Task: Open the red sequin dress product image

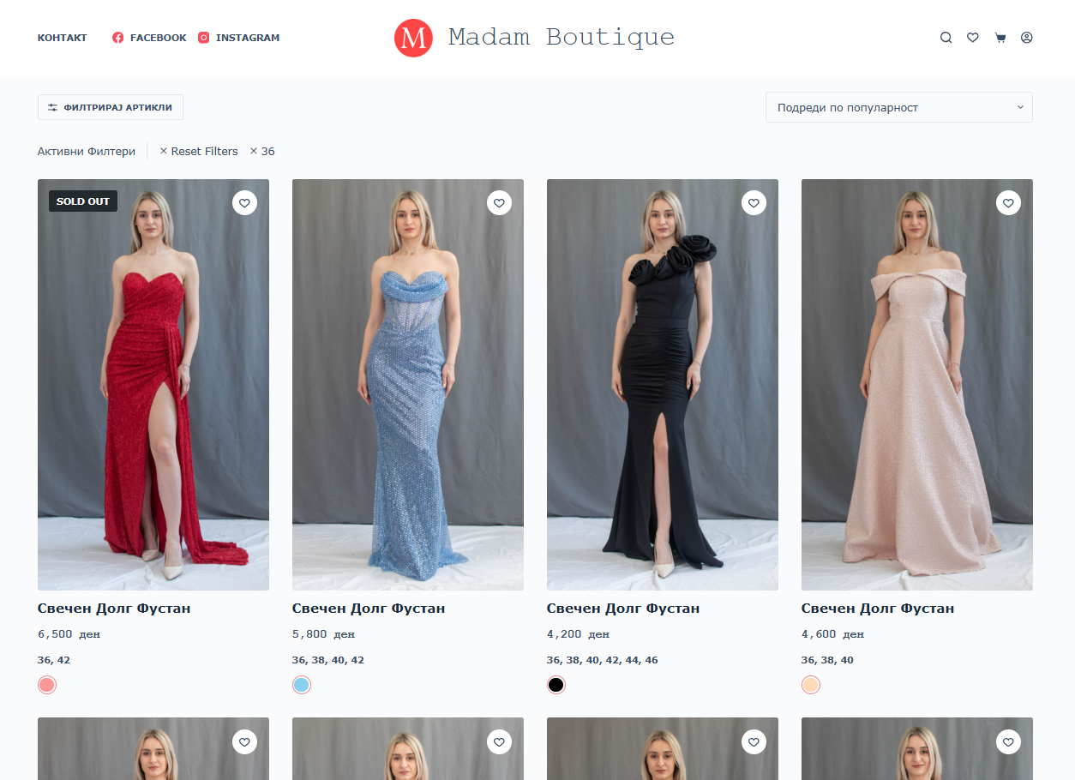Action: coord(153,385)
